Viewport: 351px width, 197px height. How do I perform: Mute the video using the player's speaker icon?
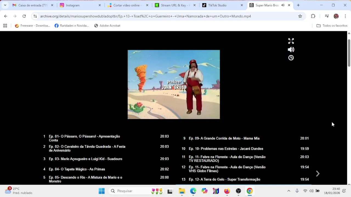(291, 50)
